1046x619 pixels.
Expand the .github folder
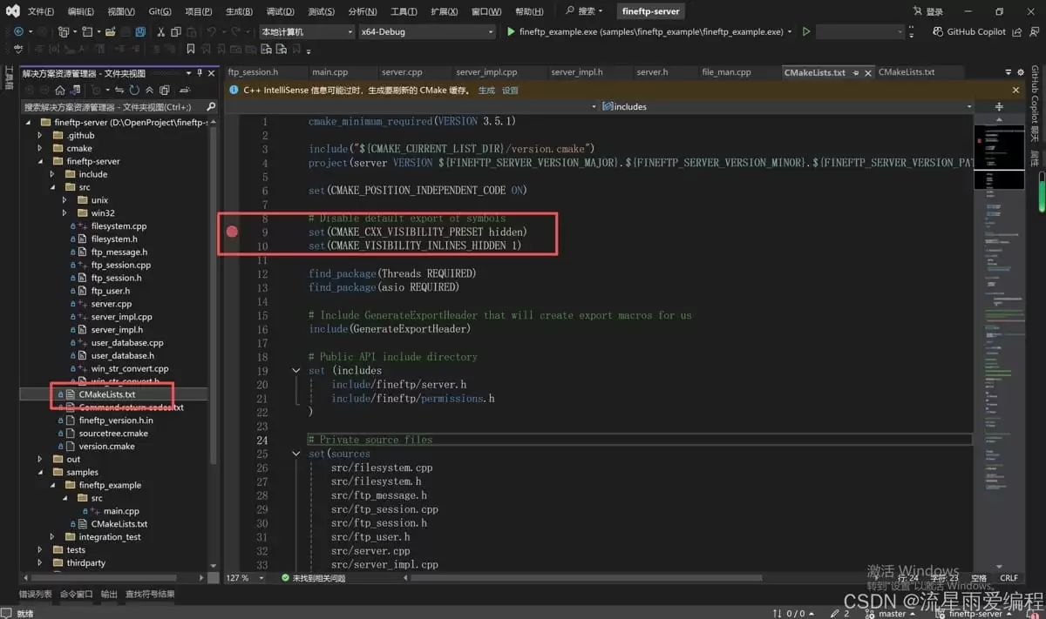[x=39, y=135]
